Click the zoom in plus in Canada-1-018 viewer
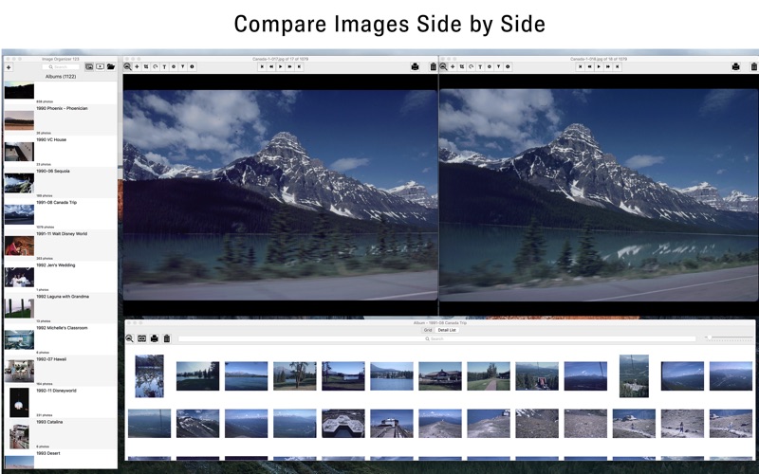Screen dimensions: 759x474 (x=453, y=66)
